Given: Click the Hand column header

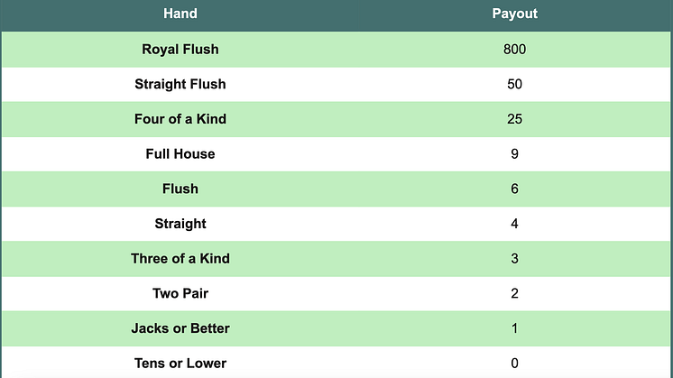Looking at the screenshot, I should point(180,14).
